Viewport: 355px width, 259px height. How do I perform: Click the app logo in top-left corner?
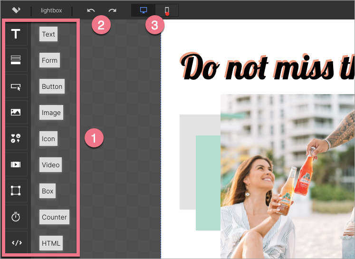tap(16, 10)
